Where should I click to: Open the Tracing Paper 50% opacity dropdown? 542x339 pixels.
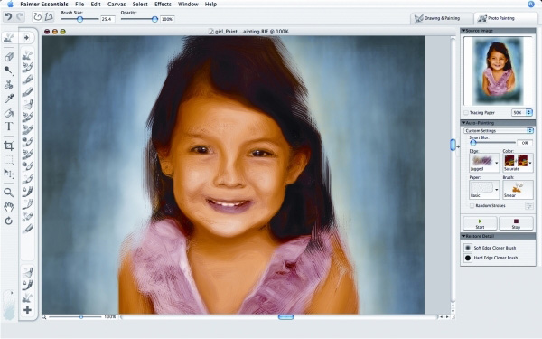[521, 112]
